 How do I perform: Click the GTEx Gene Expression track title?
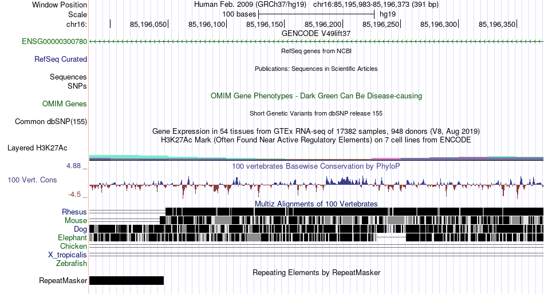pyautogui.click(x=316, y=131)
